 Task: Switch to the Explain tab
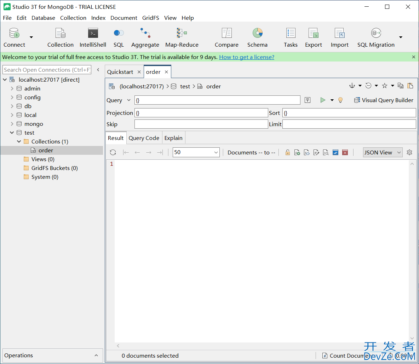point(173,138)
